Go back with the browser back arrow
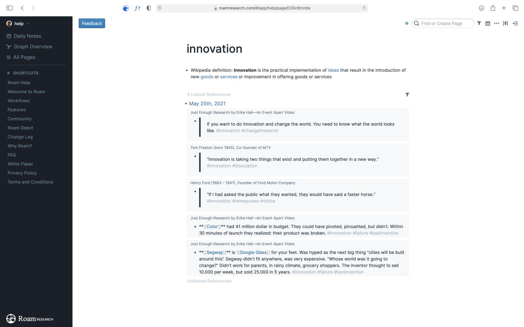 click(22, 8)
